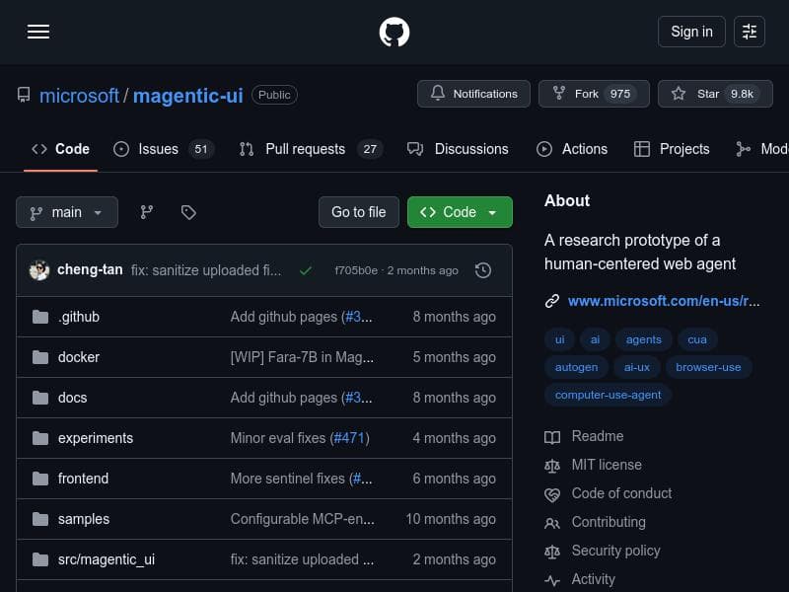Switch to the Projects tab
This screenshot has height=592, width=789.
pos(672,149)
